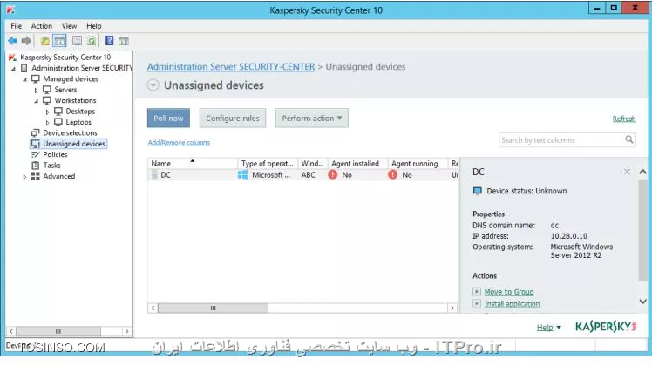Select the Policies tree item label

[x=55, y=154]
